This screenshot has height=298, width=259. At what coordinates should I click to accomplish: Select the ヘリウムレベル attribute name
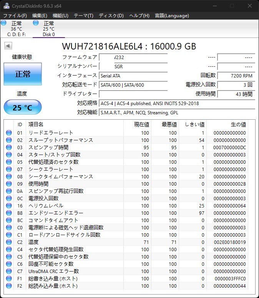46,206
